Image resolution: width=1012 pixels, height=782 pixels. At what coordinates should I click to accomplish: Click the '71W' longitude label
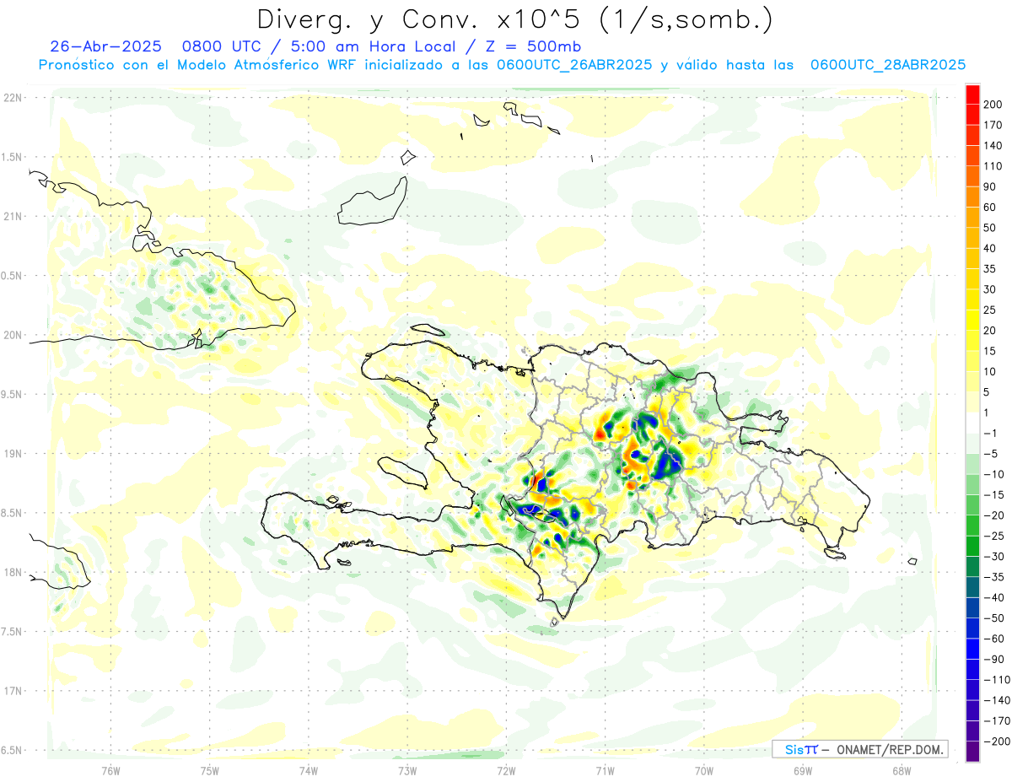coord(605,770)
